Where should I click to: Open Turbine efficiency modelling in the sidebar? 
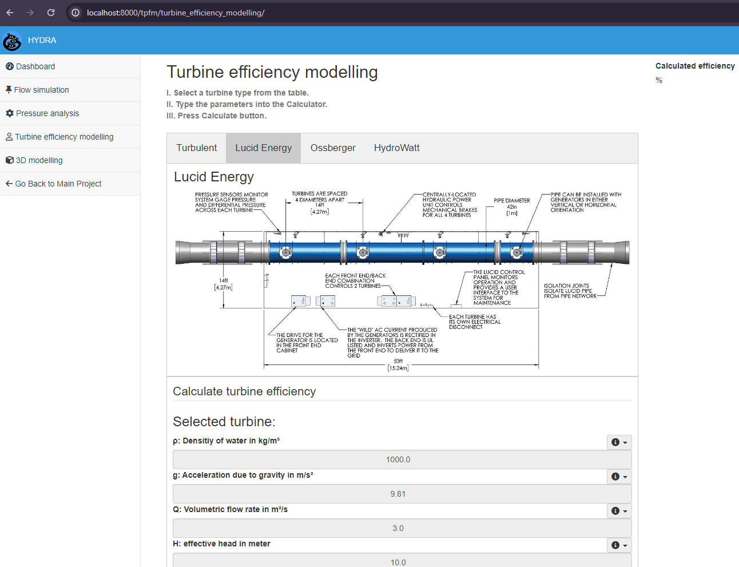tap(70, 137)
